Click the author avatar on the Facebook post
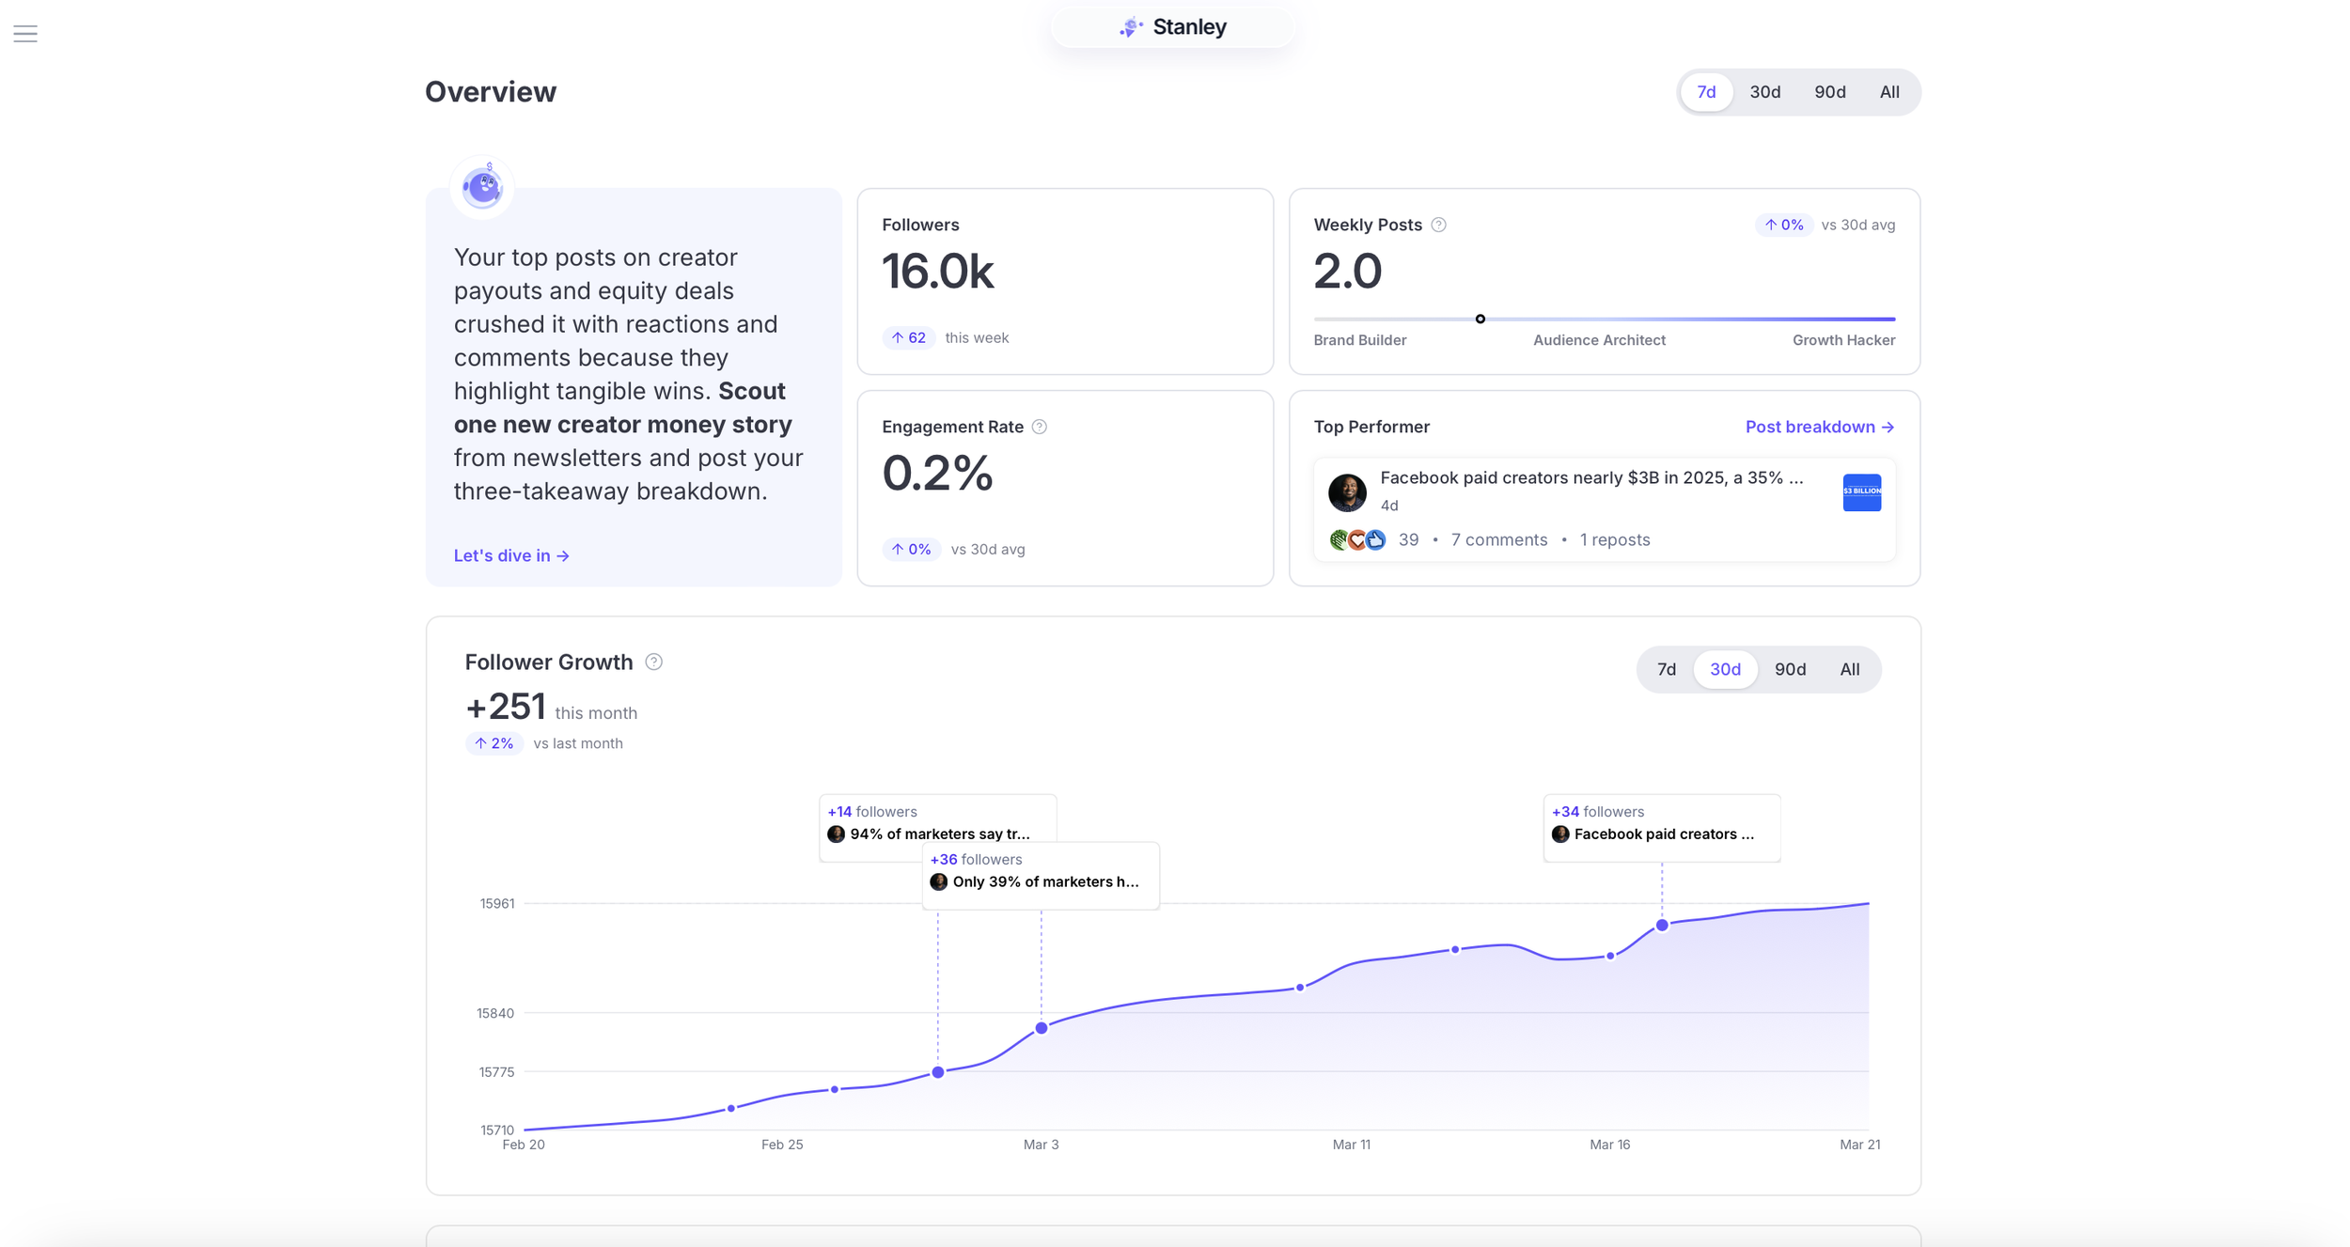The height and width of the screenshot is (1247, 2350). pyautogui.click(x=1346, y=491)
